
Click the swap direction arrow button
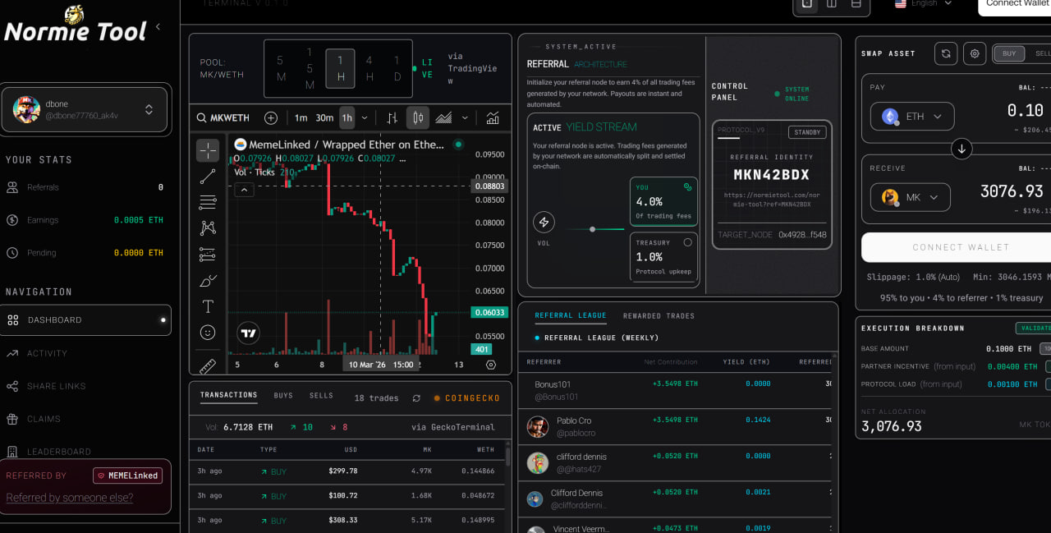point(962,149)
